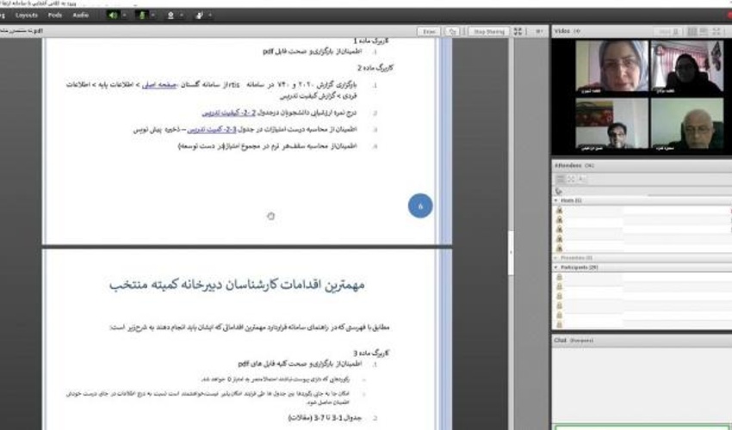Click heading مهمترین اقدامات کارشناسان دبیرخانه
This screenshot has width=732, height=430.
point(237,284)
